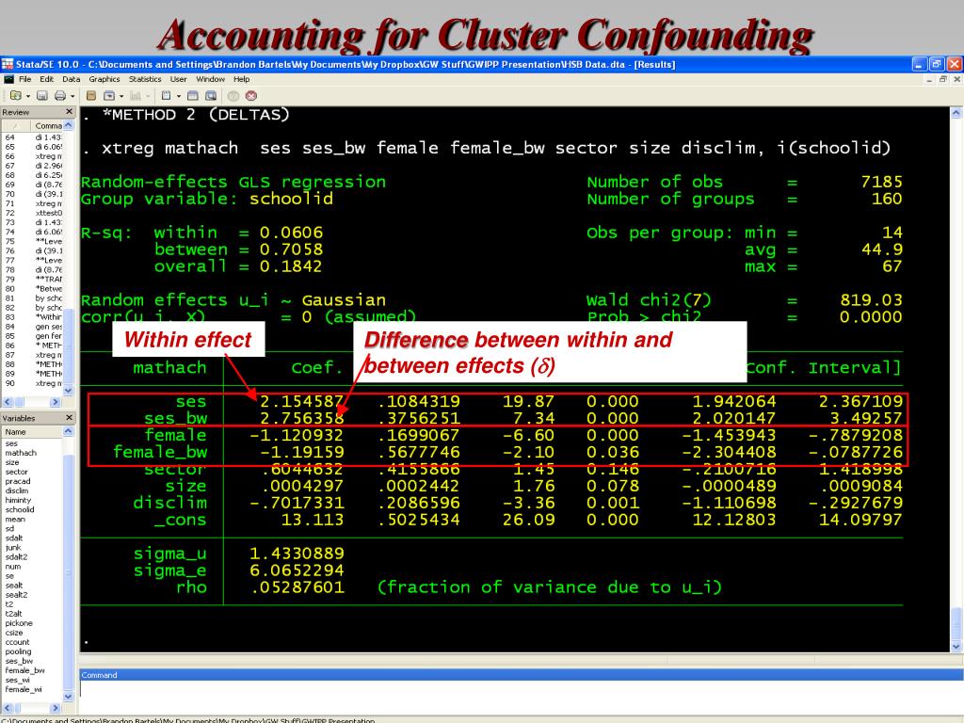Expand the Viewer icon's dropdown arrow
This screenshot has height=723, width=964.
click(x=121, y=97)
